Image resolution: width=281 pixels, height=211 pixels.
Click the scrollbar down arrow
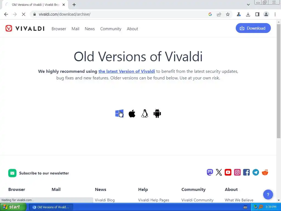tap(279, 200)
